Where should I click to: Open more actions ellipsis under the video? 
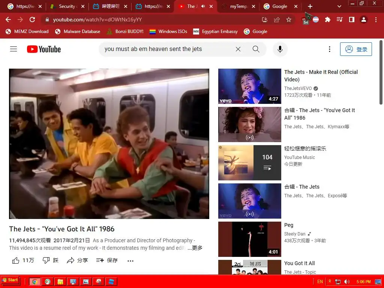(x=130, y=261)
